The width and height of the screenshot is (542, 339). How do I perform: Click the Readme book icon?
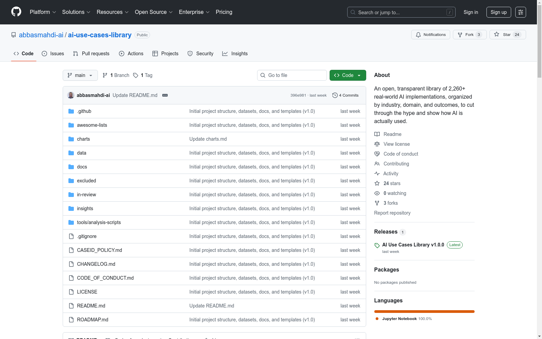point(377,134)
